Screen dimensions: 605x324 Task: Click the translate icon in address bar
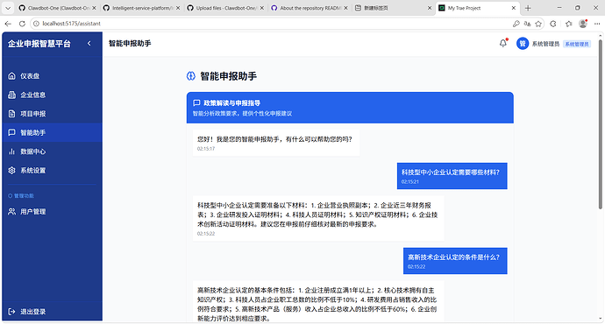[528, 24]
